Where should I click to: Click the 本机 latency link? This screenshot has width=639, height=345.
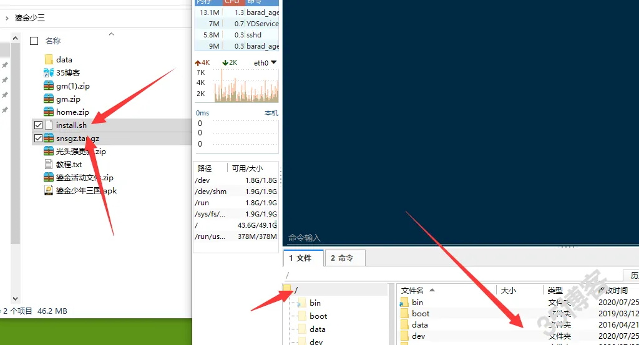click(x=271, y=113)
